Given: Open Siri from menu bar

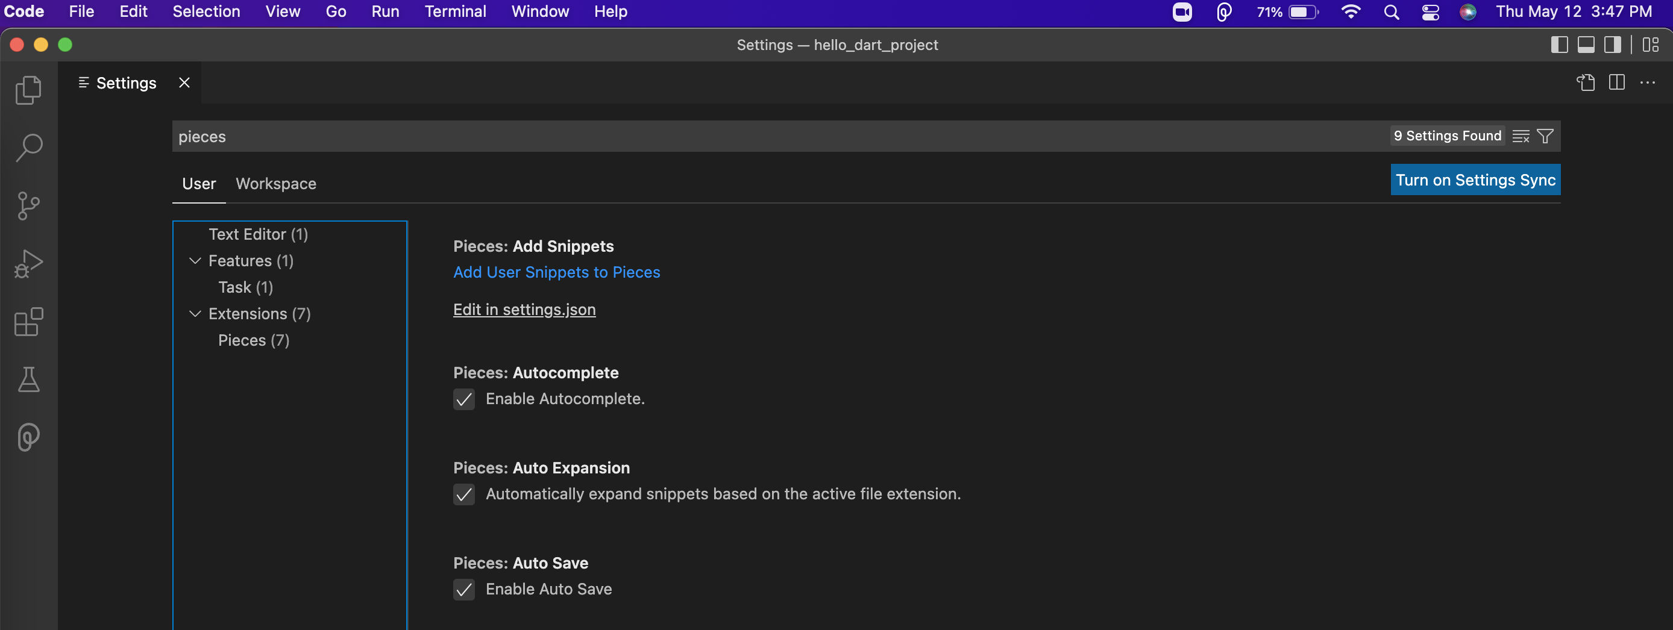Looking at the screenshot, I should [1467, 11].
